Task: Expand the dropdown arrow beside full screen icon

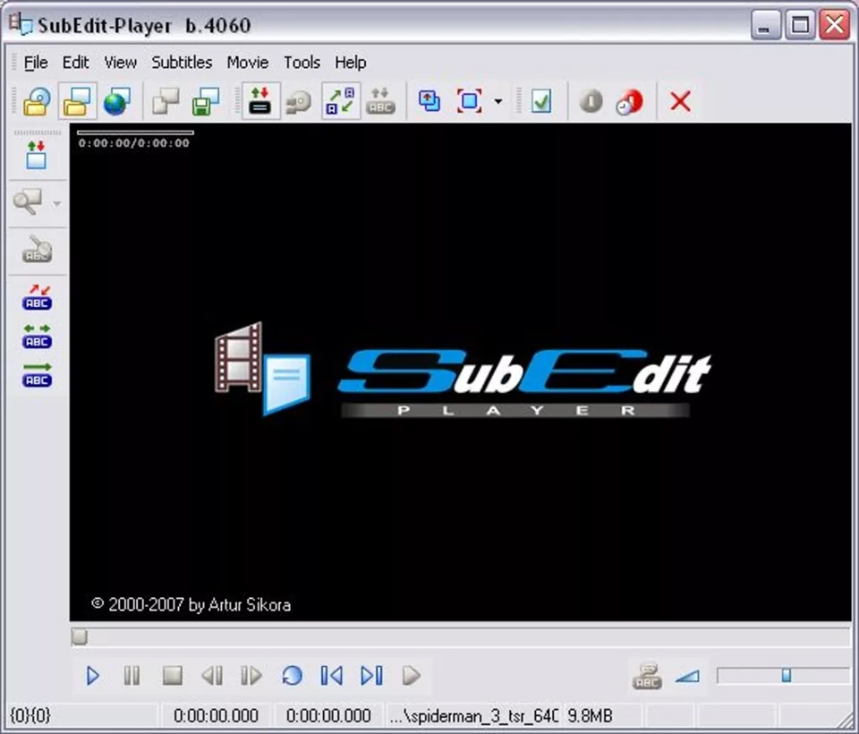Action: point(498,101)
